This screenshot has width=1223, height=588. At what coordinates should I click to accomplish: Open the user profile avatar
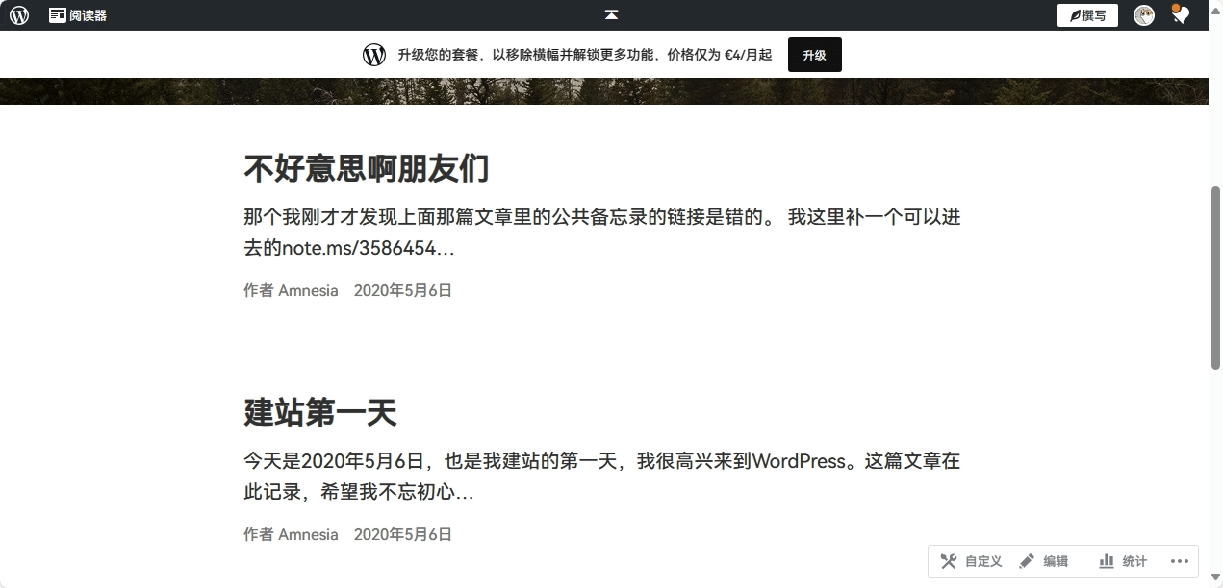point(1143,15)
